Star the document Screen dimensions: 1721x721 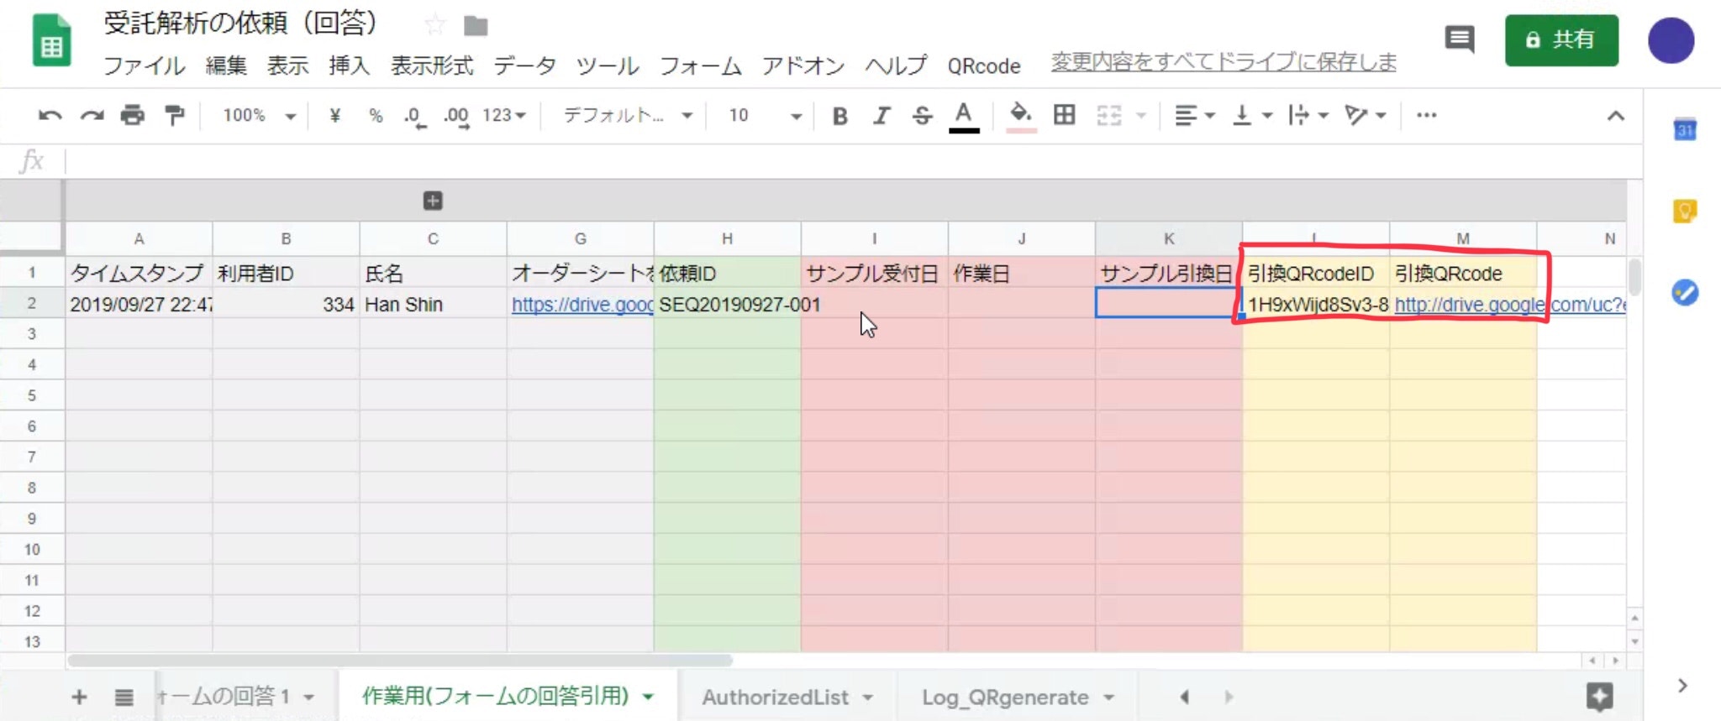pyautogui.click(x=434, y=25)
